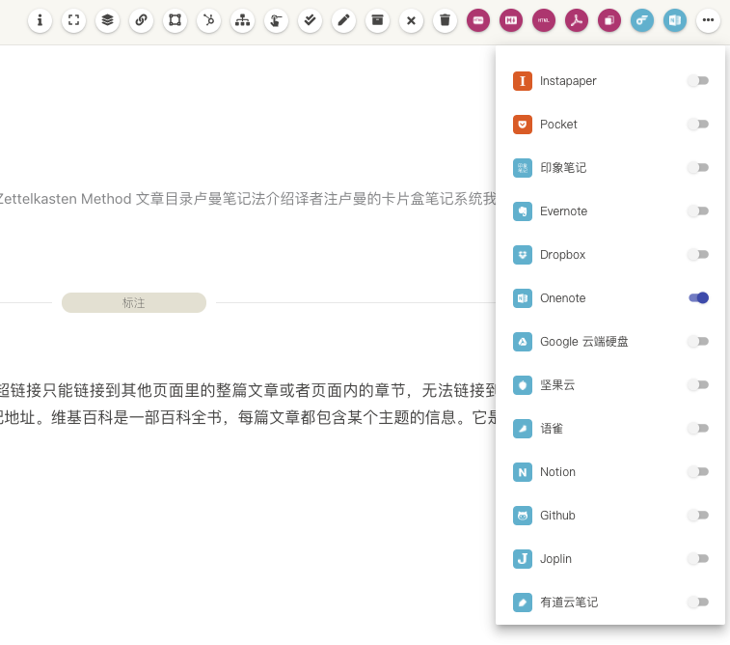Export as HTML with the magenta HTML icon
The height and width of the screenshot is (645, 730).
tap(544, 20)
